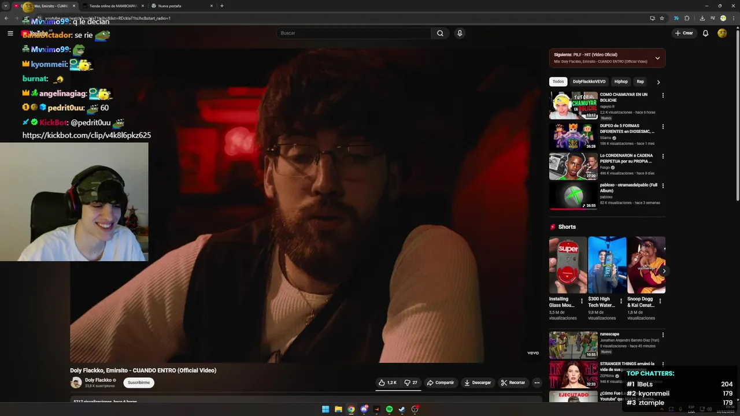Open the YouTube hamburger guide menu

click(x=10, y=34)
